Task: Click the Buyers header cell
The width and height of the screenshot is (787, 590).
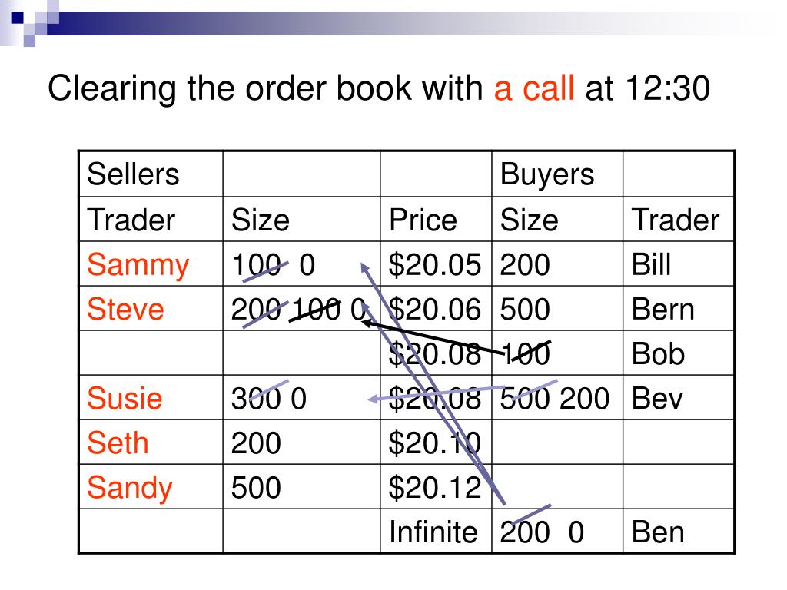Action: (x=557, y=174)
